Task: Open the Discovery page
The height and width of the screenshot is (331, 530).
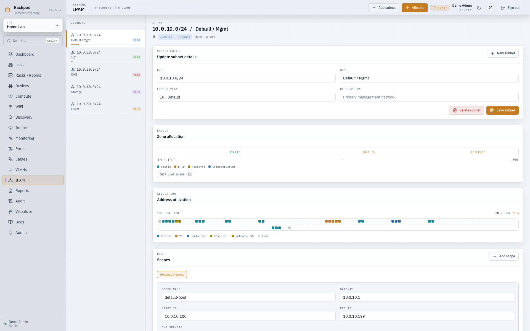Action: tap(33, 117)
